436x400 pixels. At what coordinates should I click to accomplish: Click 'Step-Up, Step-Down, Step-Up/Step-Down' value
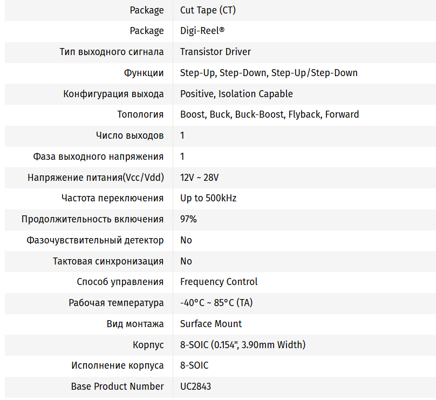point(269,73)
